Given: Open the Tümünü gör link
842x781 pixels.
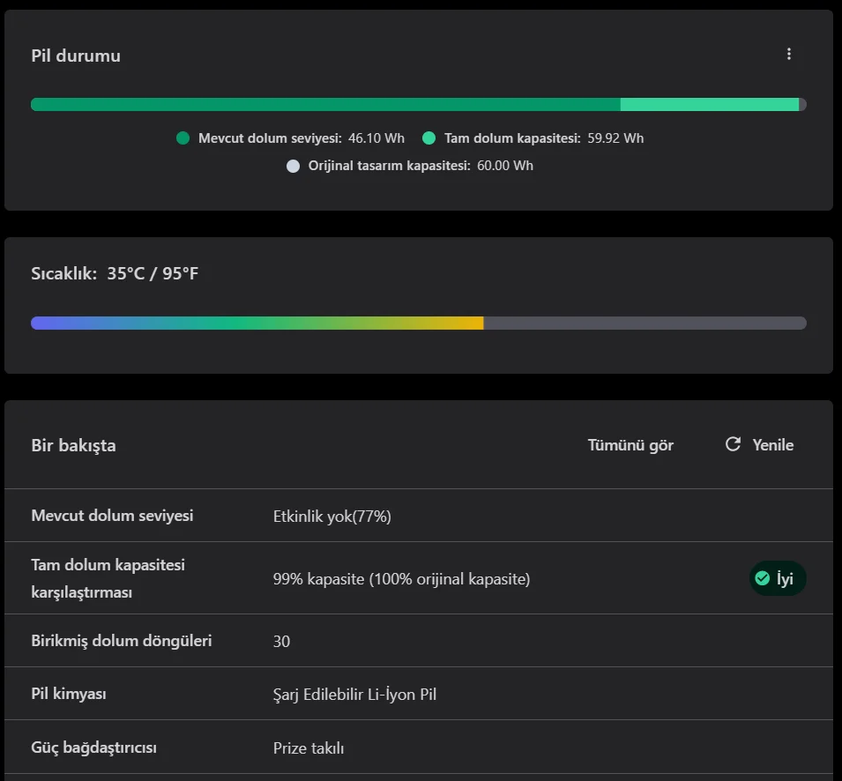Looking at the screenshot, I should (x=630, y=445).
